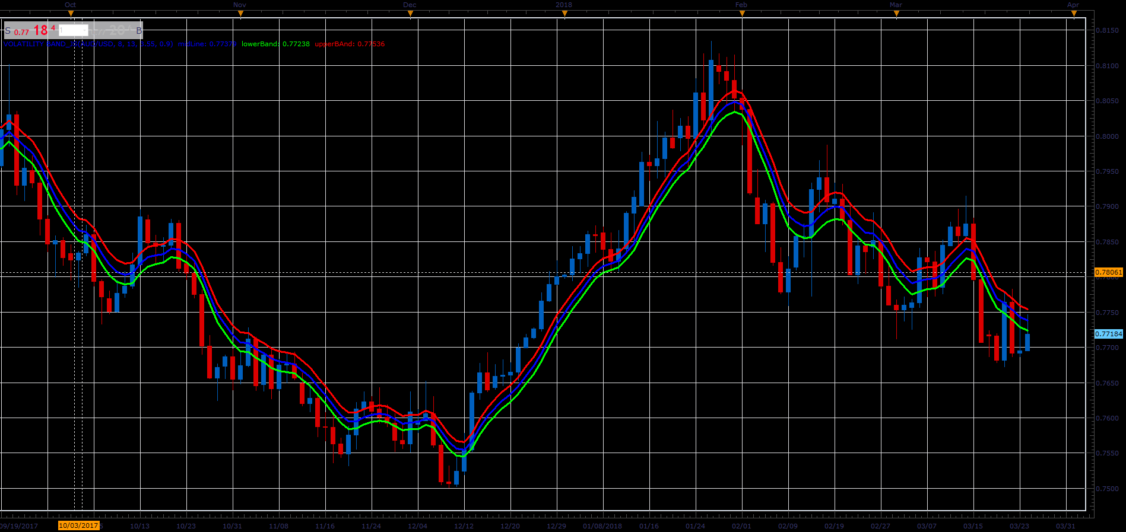The image size is (1126, 532).
Task: Click the orange 0.78061 price label
Action: [x=1109, y=273]
